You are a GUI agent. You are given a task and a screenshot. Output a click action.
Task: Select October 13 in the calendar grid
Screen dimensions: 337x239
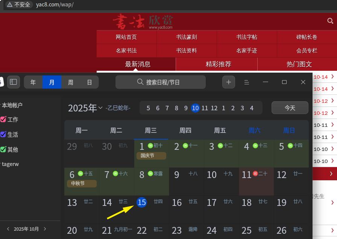[x=82, y=209]
